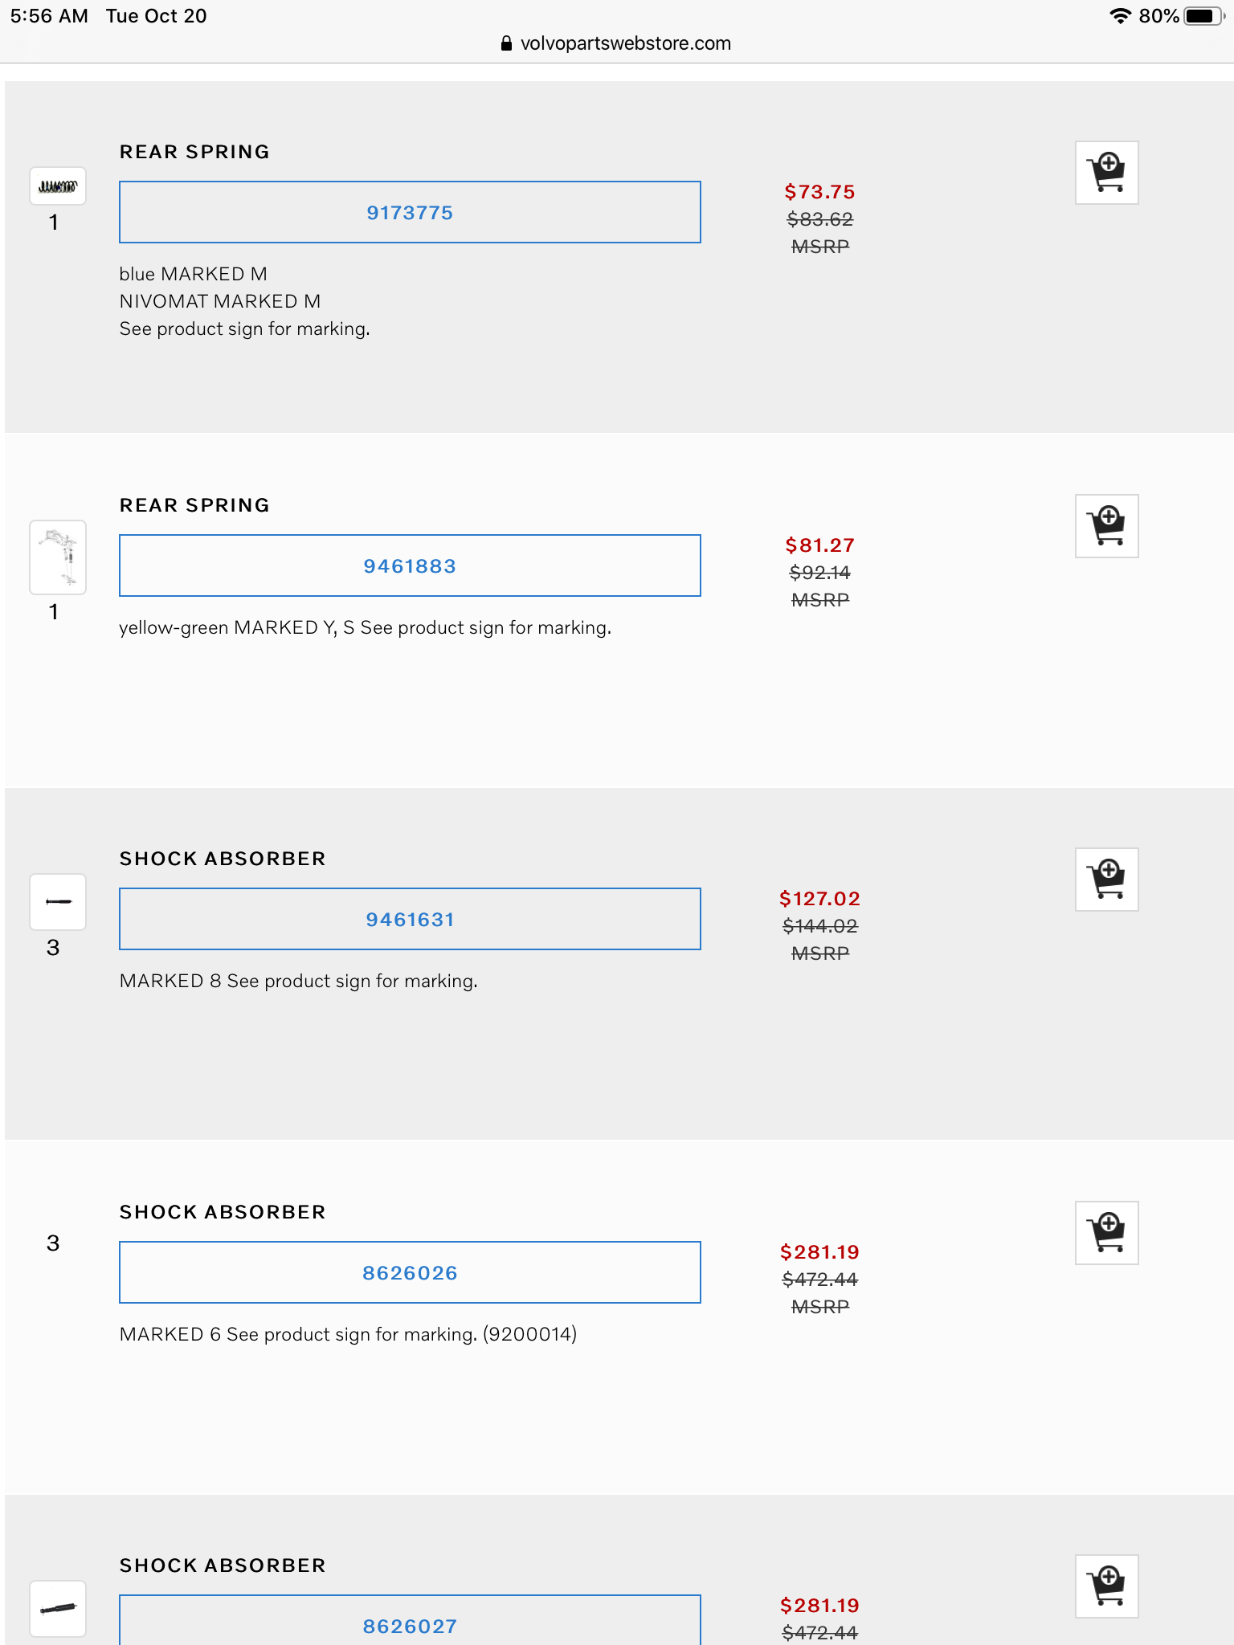The width and height of the screenshot is (1234, 1645).
Task: Open part number 9173775 link
Action: click(410, 213)
